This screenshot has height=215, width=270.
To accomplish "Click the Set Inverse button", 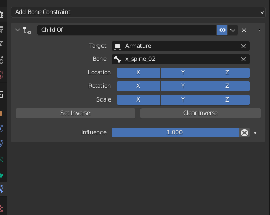I will pyautogui.click(x=75, y=113).
